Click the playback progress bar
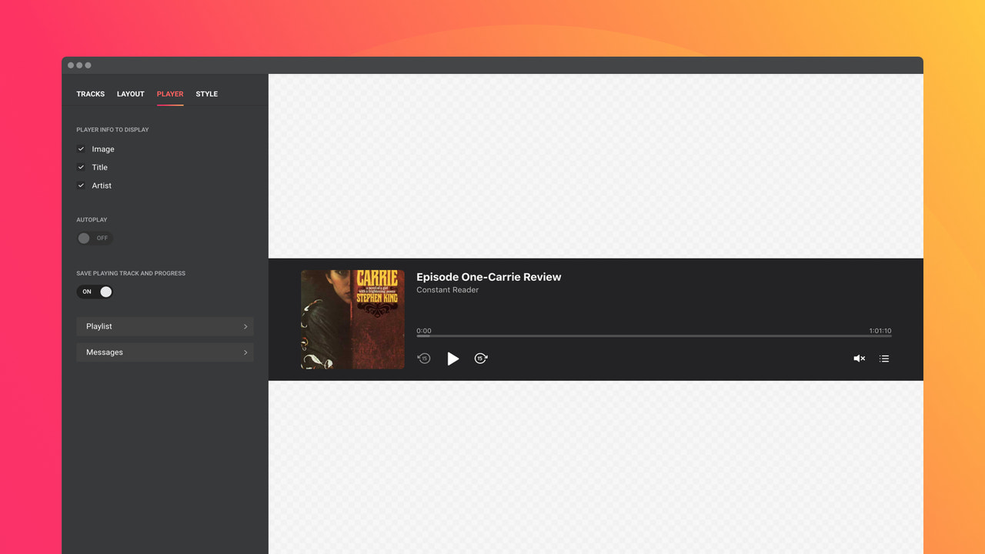This screenshot has width=985, height=554. (653, 336)
